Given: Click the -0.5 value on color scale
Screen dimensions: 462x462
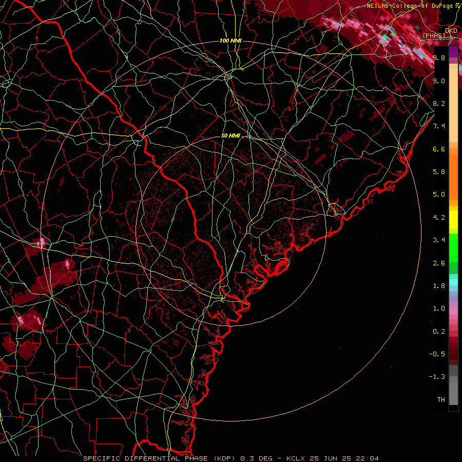Looking at the screenshot, I should point(437,354).
